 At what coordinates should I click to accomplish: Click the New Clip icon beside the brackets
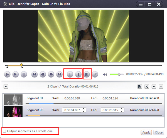pos(87,74)
